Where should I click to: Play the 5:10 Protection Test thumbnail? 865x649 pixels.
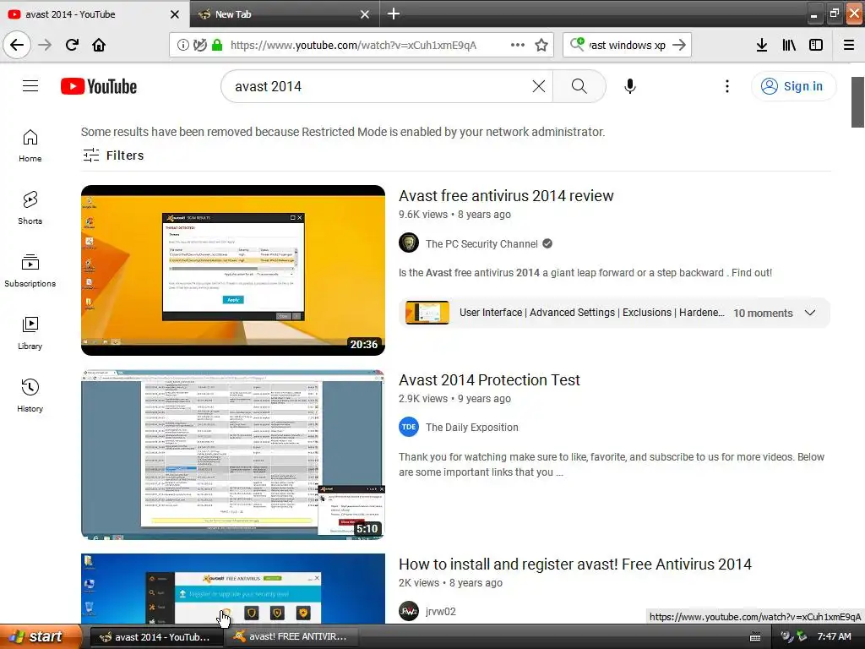[233, 454]
